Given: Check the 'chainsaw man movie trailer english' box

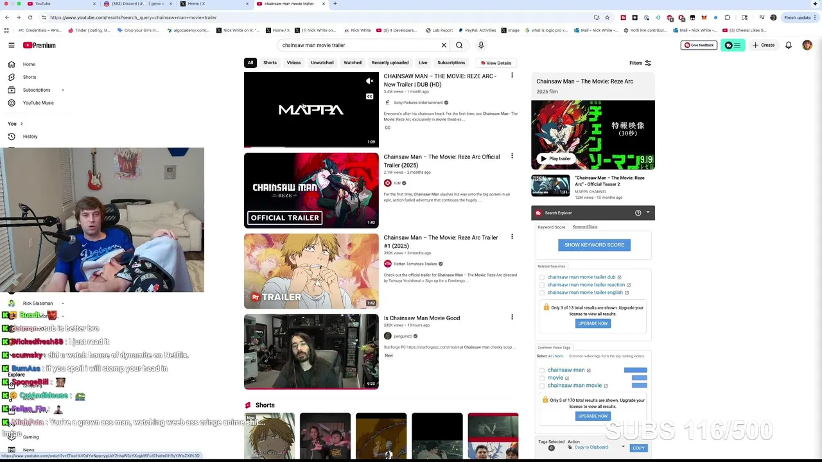Looking at the screenshot, I should (542, 293).
